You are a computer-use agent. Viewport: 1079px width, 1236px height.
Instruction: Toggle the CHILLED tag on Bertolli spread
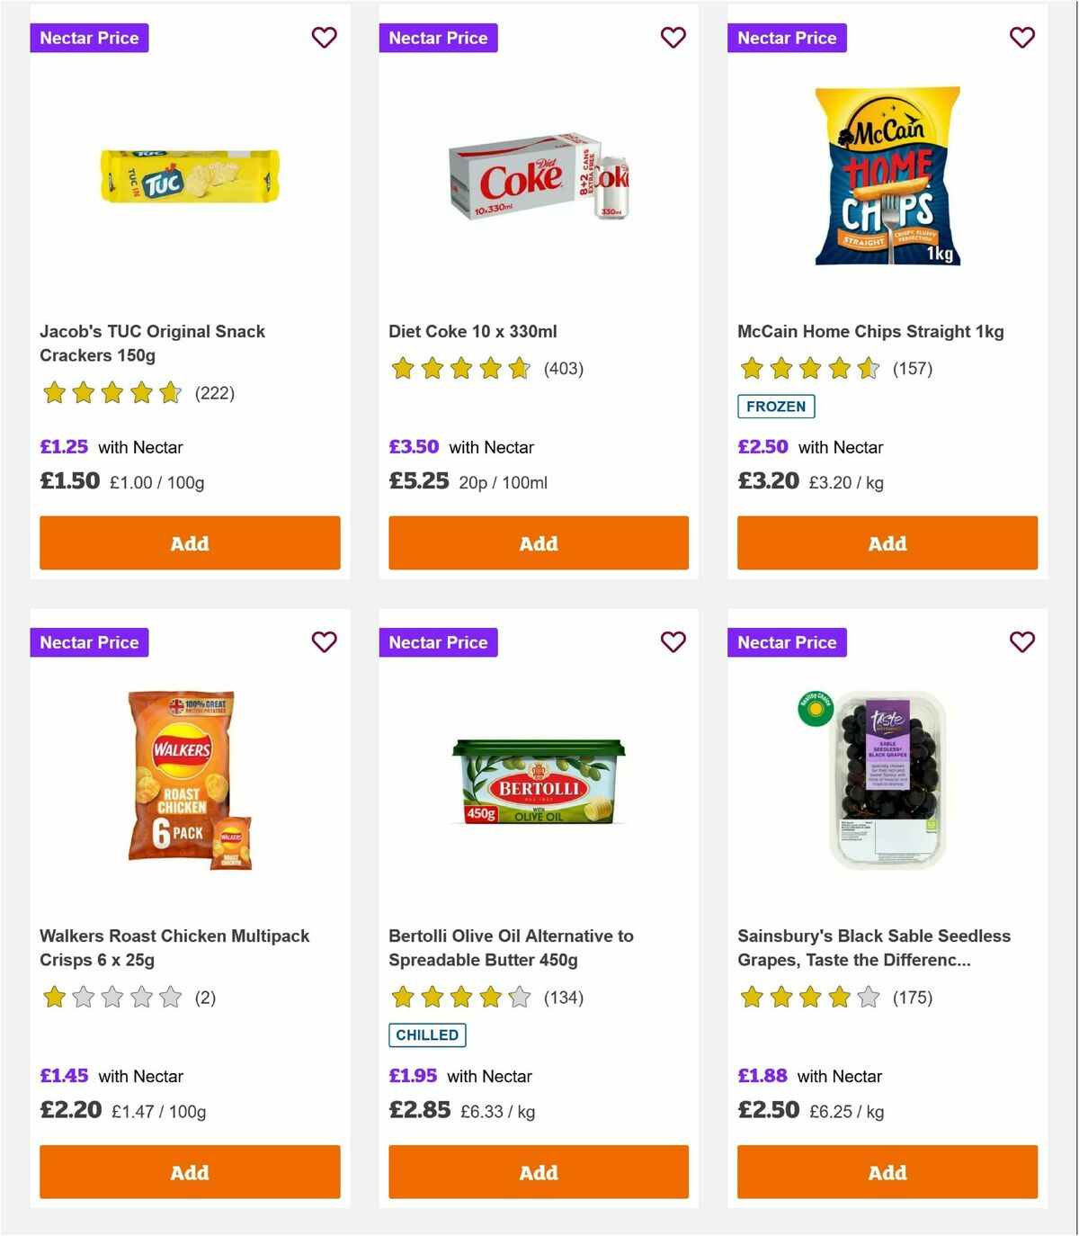(427, 1035)
